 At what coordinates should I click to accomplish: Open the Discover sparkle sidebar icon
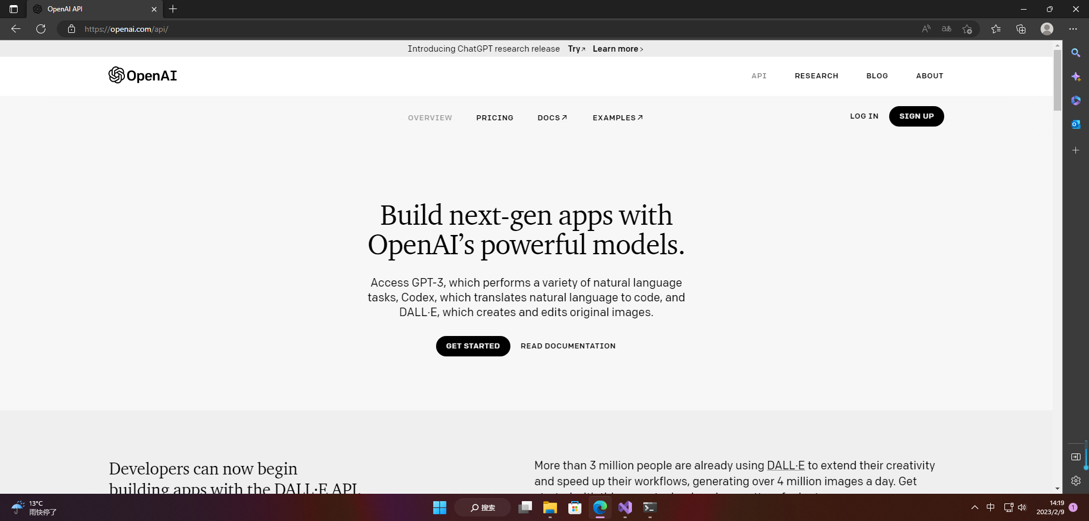pyautogui.click(x=1076, y=77)
